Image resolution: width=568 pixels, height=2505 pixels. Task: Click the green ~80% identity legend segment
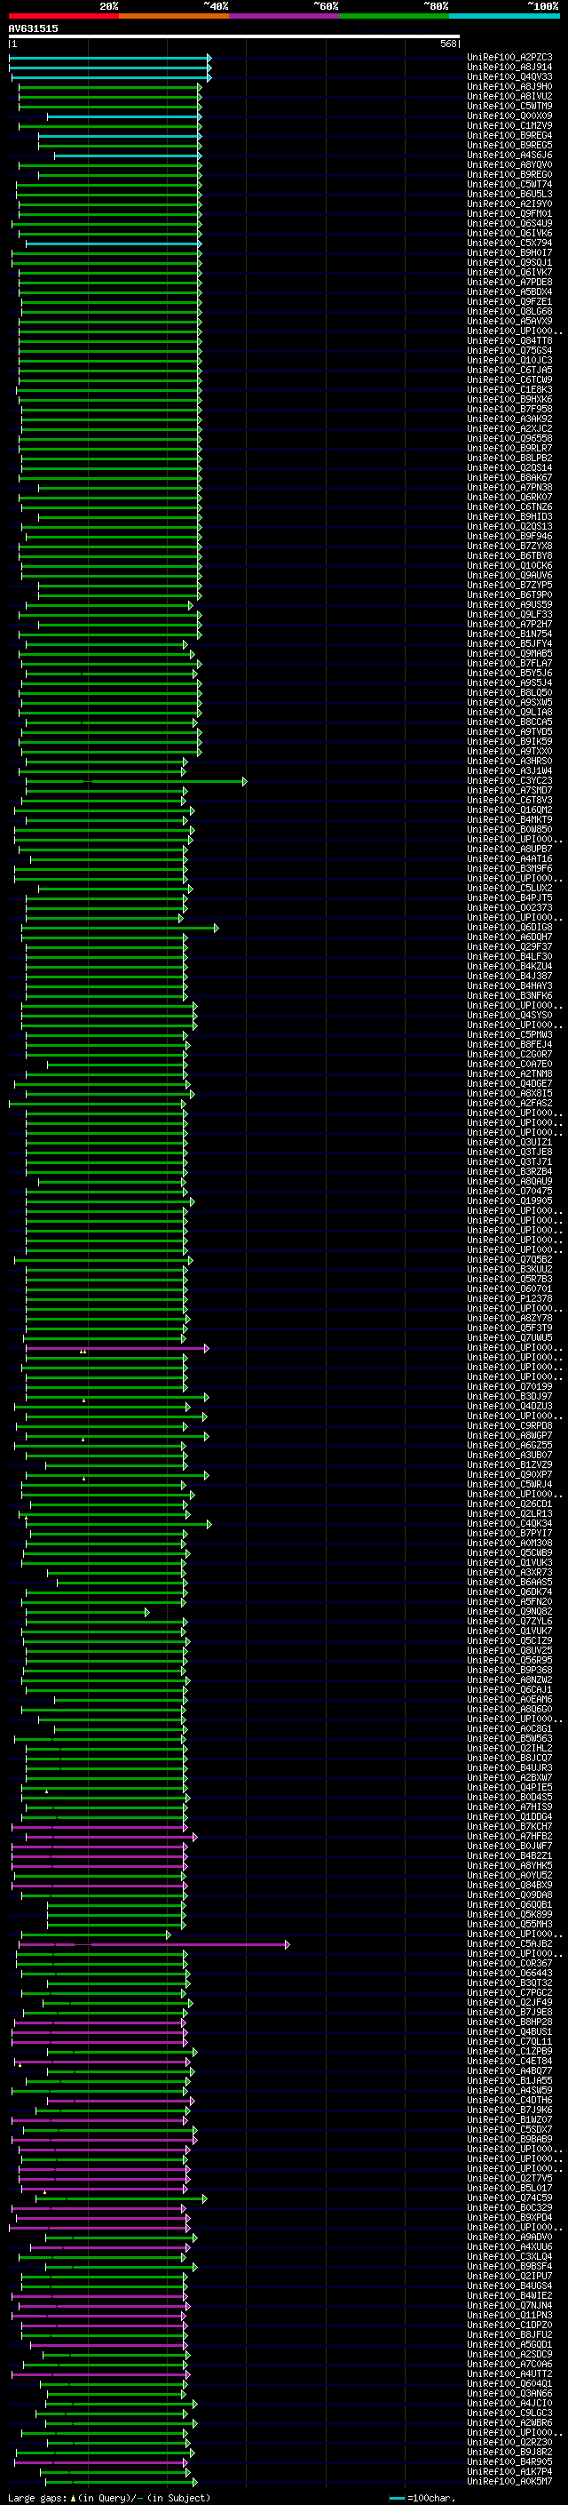tap(393, 16)
